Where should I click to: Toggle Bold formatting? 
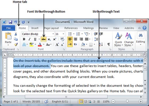(x=24, y=39)
